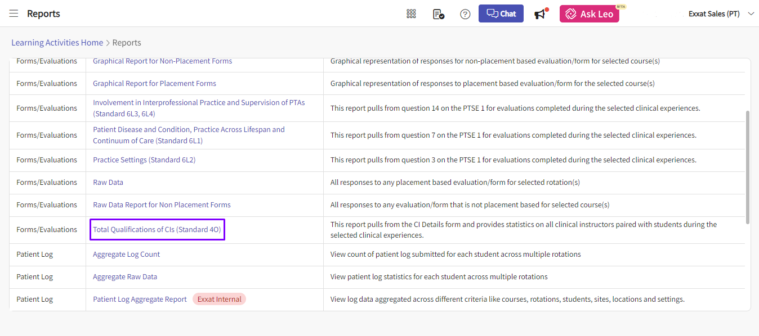Open Raw Data Report for Non Placement Forms
Screen dimensions: 759x336
pyautogui.click(x=162, y=205)
